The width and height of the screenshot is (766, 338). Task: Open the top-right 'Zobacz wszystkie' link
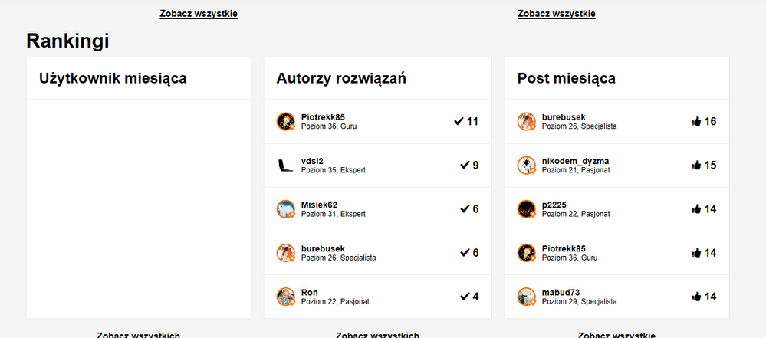tap(557, 14)
